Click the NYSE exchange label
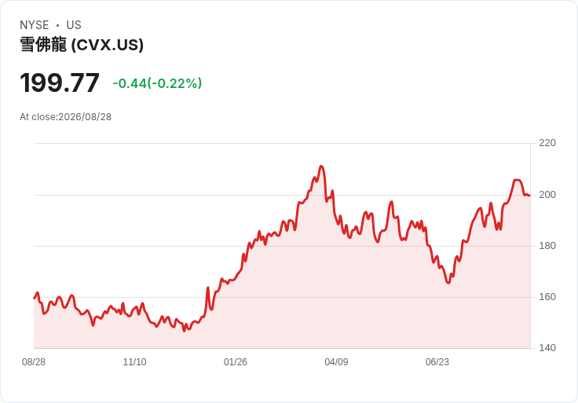This screenshot has width=578, height=403. 35,25
